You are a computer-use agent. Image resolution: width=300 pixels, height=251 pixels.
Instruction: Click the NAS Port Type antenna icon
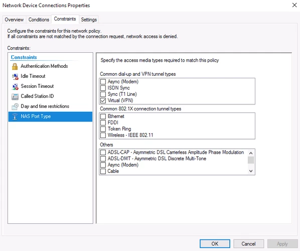15,116
